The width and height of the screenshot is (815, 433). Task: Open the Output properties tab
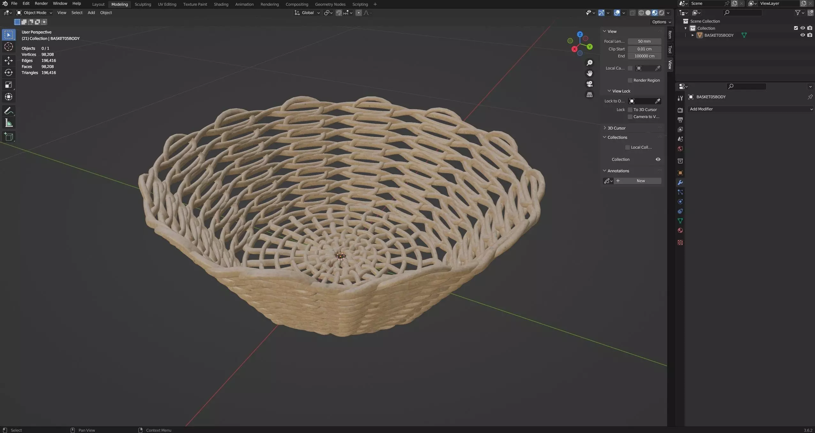click(680, 120)
